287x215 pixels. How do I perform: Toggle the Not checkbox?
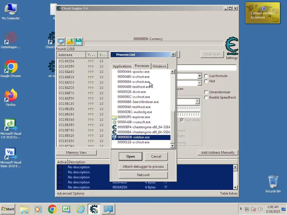pos(206,81)
